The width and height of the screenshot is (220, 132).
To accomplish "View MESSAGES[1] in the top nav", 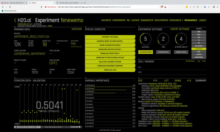I will [x=191, y=20].
